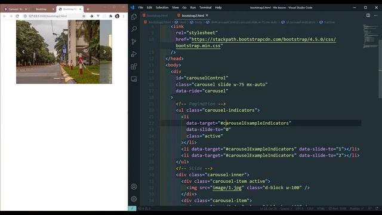The image size is (382, 215).
Task: Click the text data-ride="carousel" in the editor
Action: pyautogui.click(x=202, y=91)
